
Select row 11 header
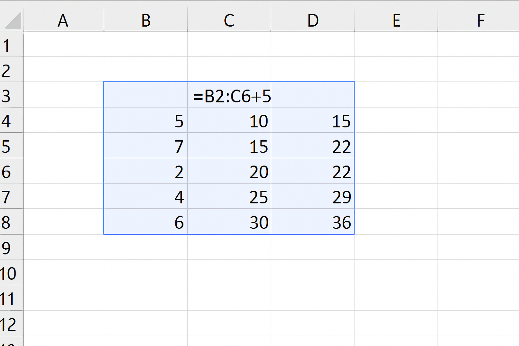tap(11, 298)
